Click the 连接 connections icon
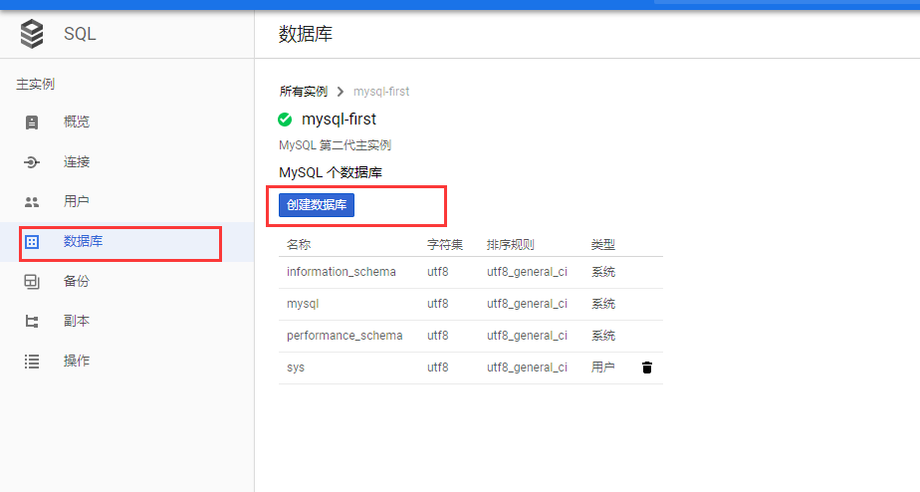The height and width of the screenshot is (492, 920). tap(32, 162)
